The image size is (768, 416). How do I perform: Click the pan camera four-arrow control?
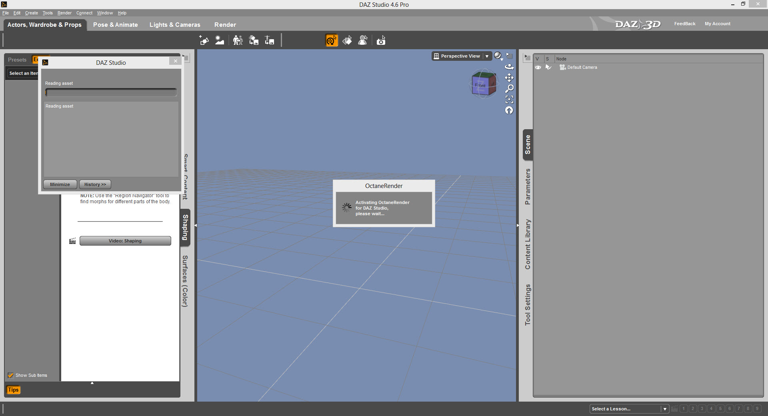tap(509, 78)
